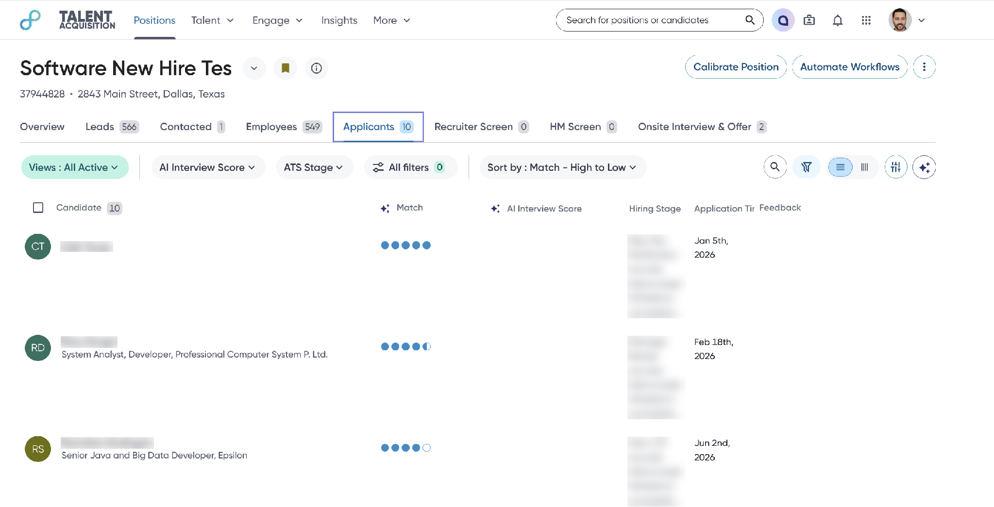Open the apps grid menu
Image resolution: width=994 pixels, height=507 pixels.
coord(866,20)
